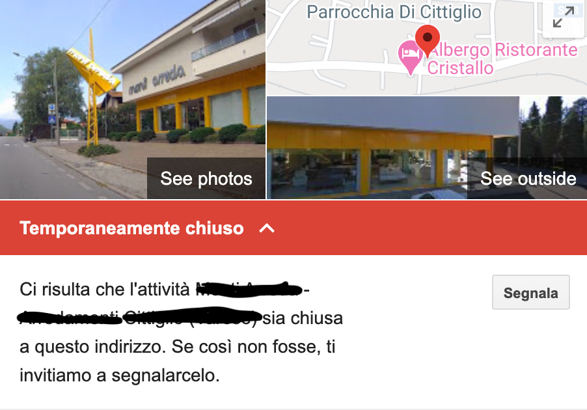
Task: Click the Segnala button
Action: 531,292
